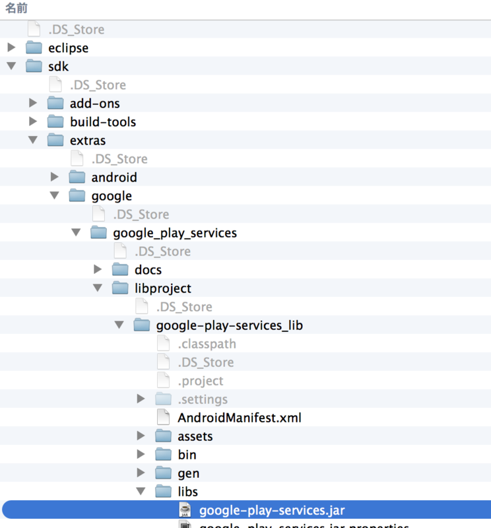This screenshot has width=491, height=528.
Task: Select the .project file name
Action: click(x=201, y=381)
